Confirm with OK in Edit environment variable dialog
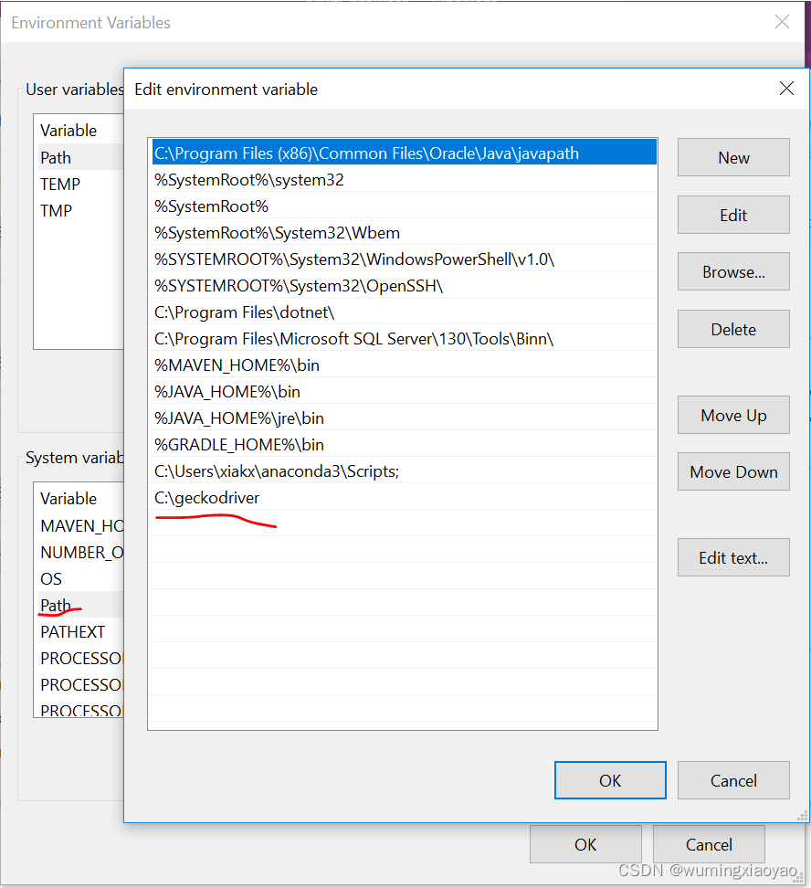 (610, 780)
